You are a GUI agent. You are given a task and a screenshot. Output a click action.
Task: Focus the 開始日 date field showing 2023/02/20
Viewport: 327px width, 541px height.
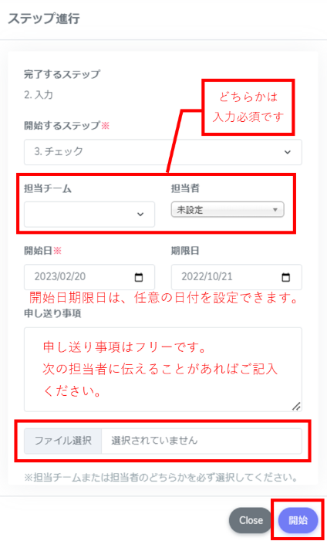coord(89,277)
